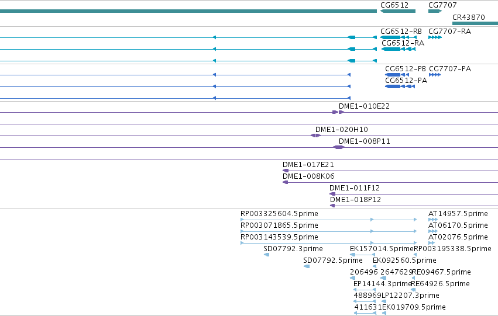Click the purple glyph under DME1-008P11

(x=339, y=147)
